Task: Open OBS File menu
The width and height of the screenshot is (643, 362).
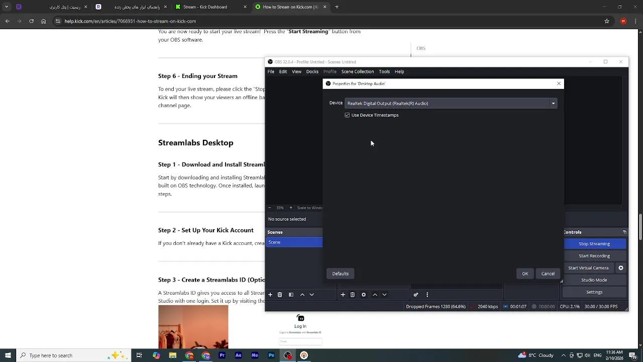Action: 271,71
